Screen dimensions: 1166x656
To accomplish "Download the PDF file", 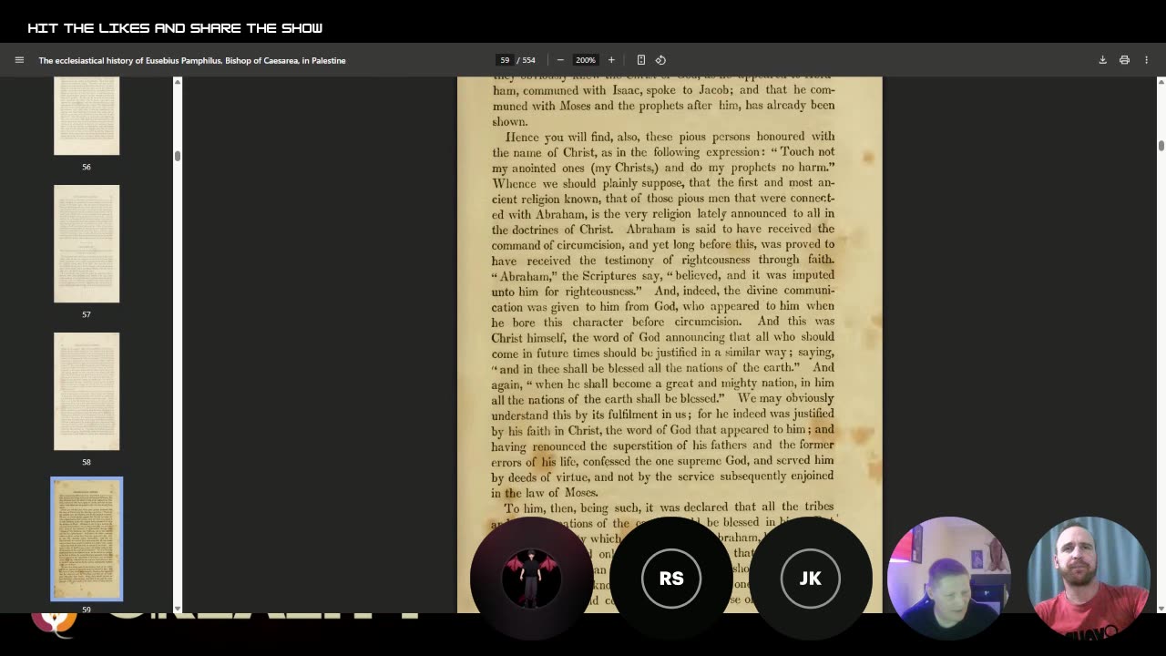I will (1102, 60).
